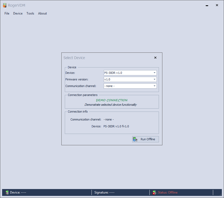224x198 pixels.
Task: Click the 'Select Device' dialog title
Action: 74,58
